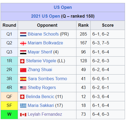Follow the Mariam Bolkvadze link
Screen dimensions: 129x124
coord(45,43)
